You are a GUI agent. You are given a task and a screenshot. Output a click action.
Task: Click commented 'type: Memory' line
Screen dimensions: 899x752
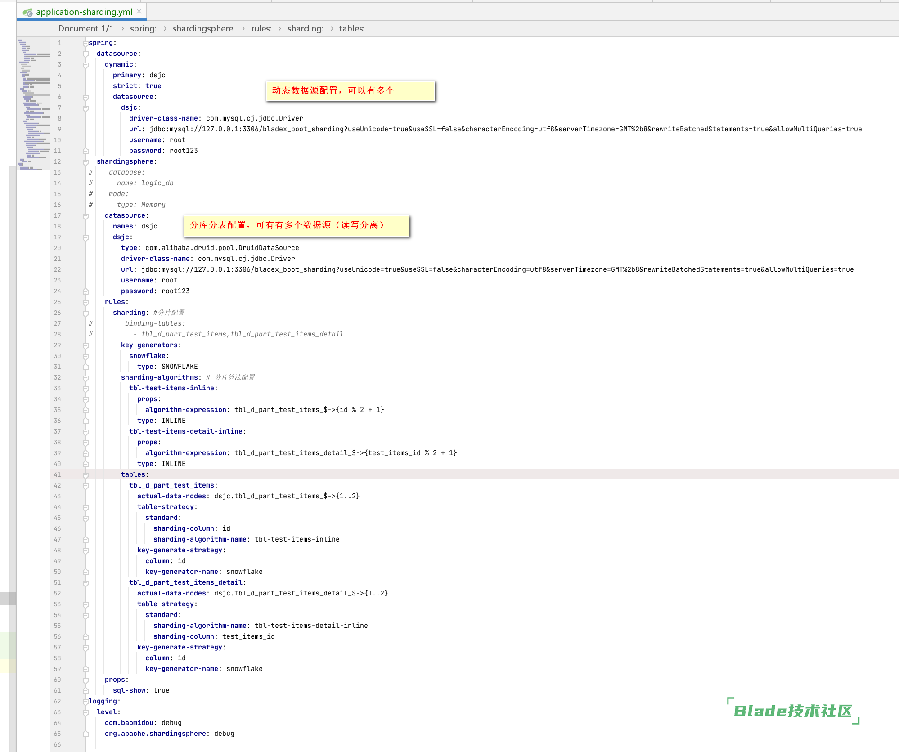(x=141, y=205)
